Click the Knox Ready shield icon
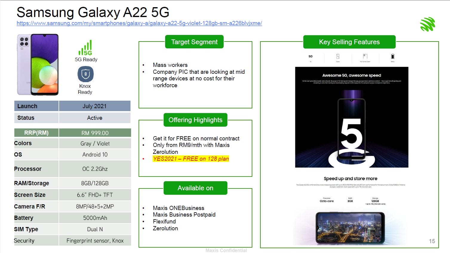Viewport: 450px width, 253px height. tap(85, 74)
